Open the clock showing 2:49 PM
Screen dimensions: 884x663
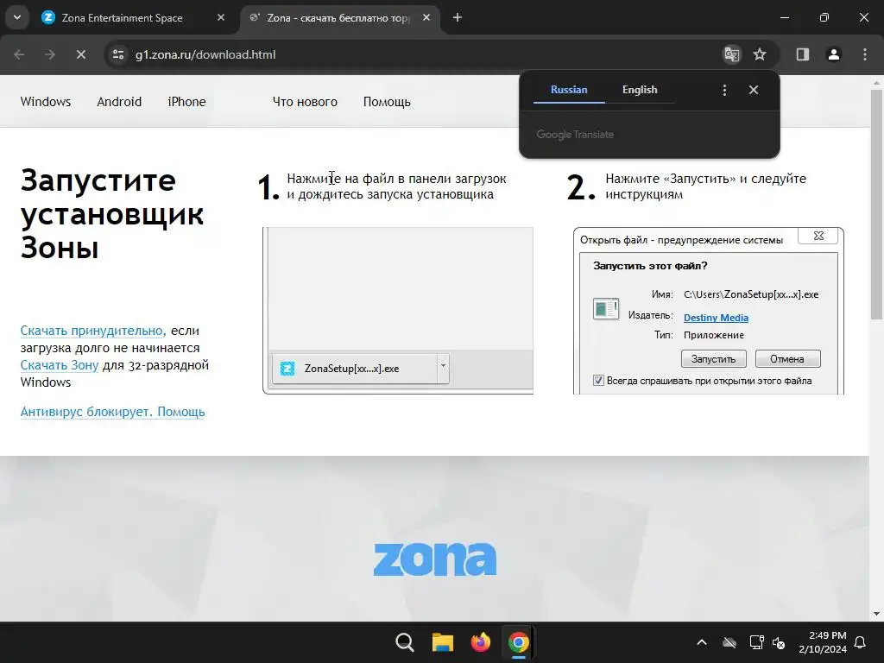[x=823, y=642]
